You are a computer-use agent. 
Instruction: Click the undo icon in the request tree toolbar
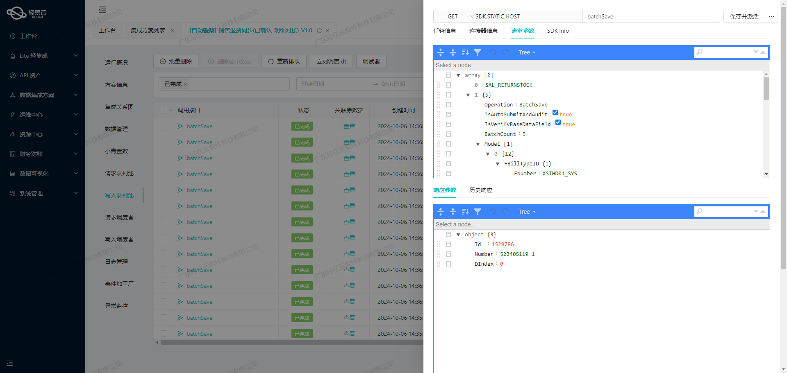tap(492, 52)
